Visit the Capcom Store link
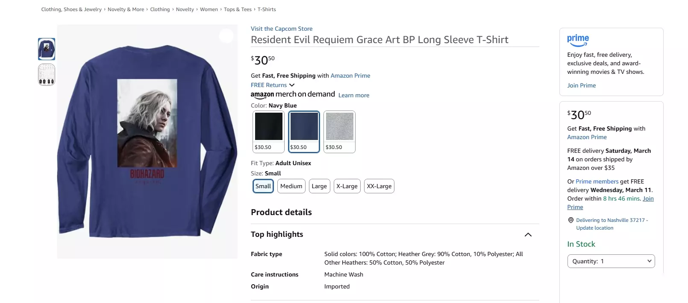This screenshot has height=303, width=688. pyautogui.click(x=282, y=29)
